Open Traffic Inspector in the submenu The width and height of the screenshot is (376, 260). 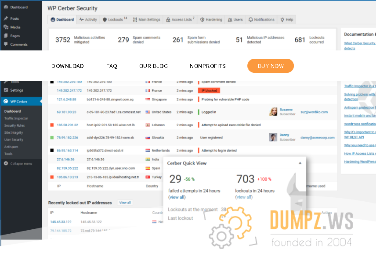pos(16,118)
